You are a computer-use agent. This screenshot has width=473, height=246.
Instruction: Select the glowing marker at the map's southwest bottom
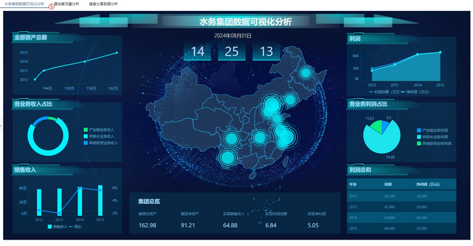(227, 157)
